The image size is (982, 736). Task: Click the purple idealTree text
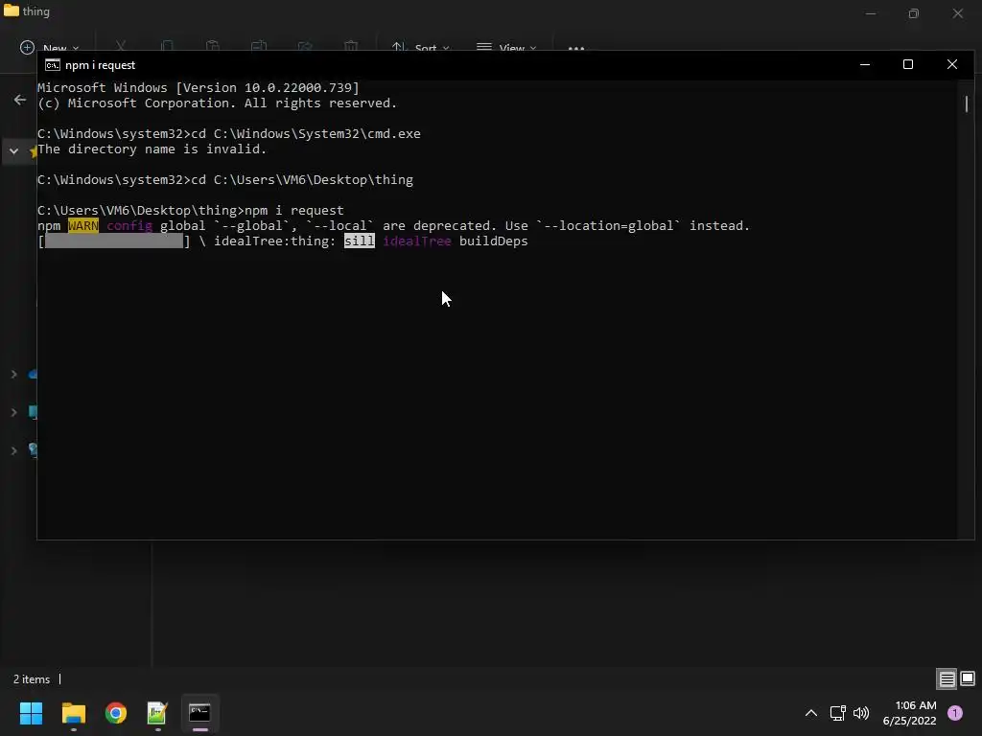click(416, 241)
